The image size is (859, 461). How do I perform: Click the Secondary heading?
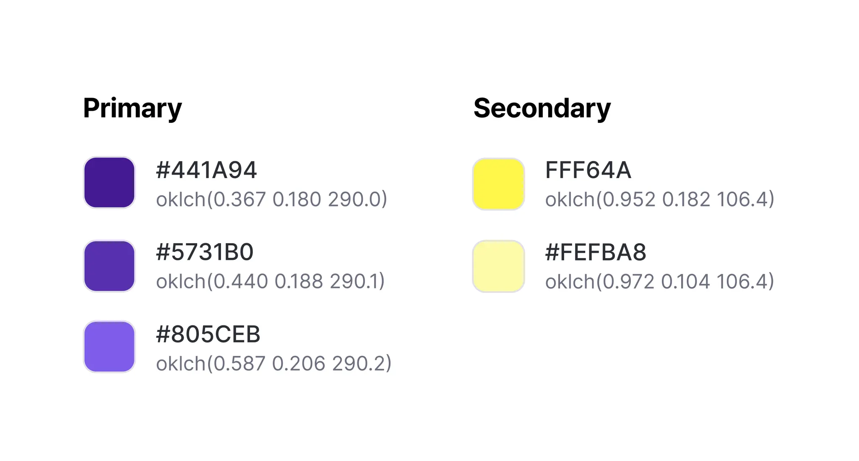[x=542, y=108]
